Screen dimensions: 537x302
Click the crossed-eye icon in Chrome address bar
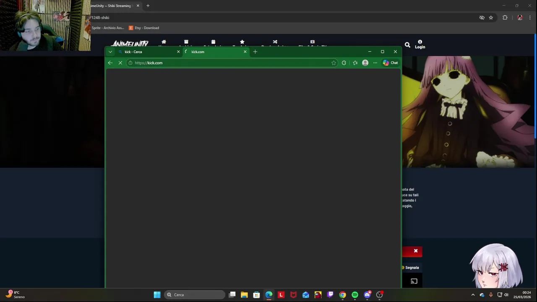[482, 18]
